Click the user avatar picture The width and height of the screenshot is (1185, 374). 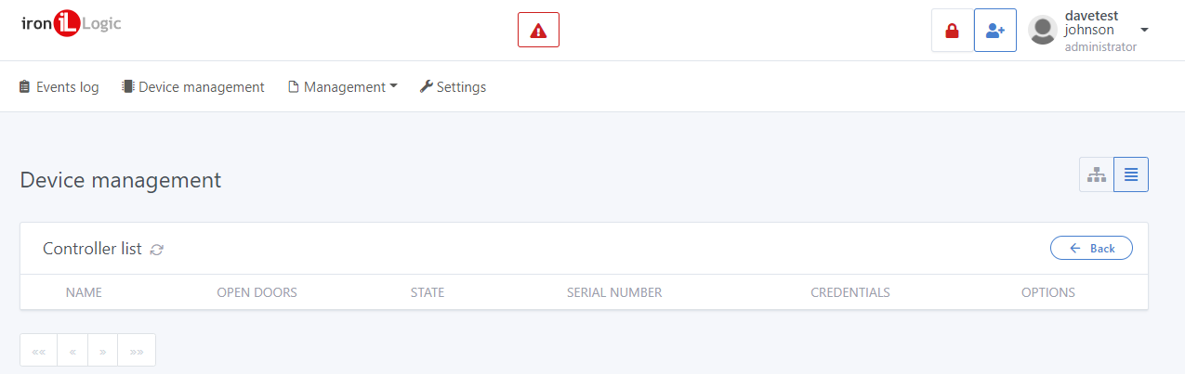click(1043, 31)
